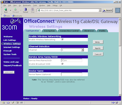
Task: Click the 'Status : Ready' text
Action: tap(30, 98)
